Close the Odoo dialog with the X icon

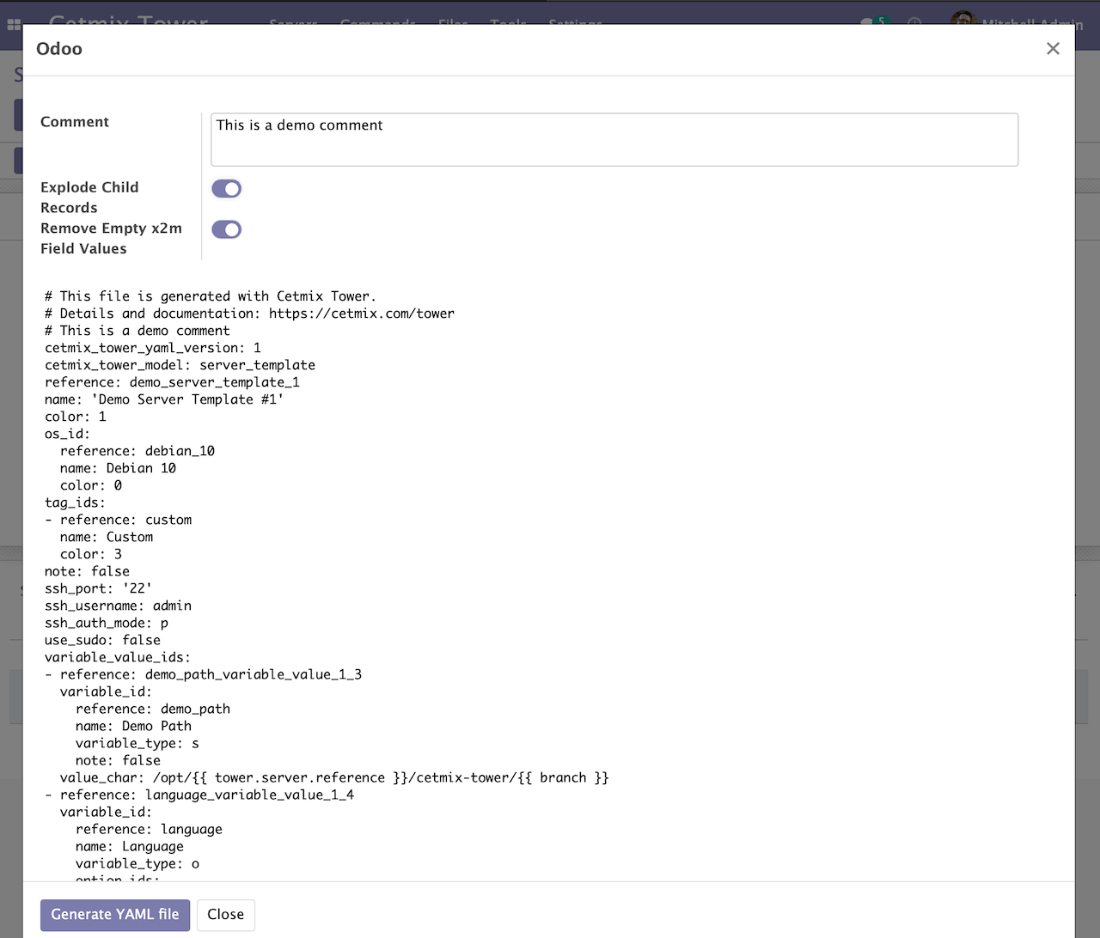click(x=1053, y=49)
